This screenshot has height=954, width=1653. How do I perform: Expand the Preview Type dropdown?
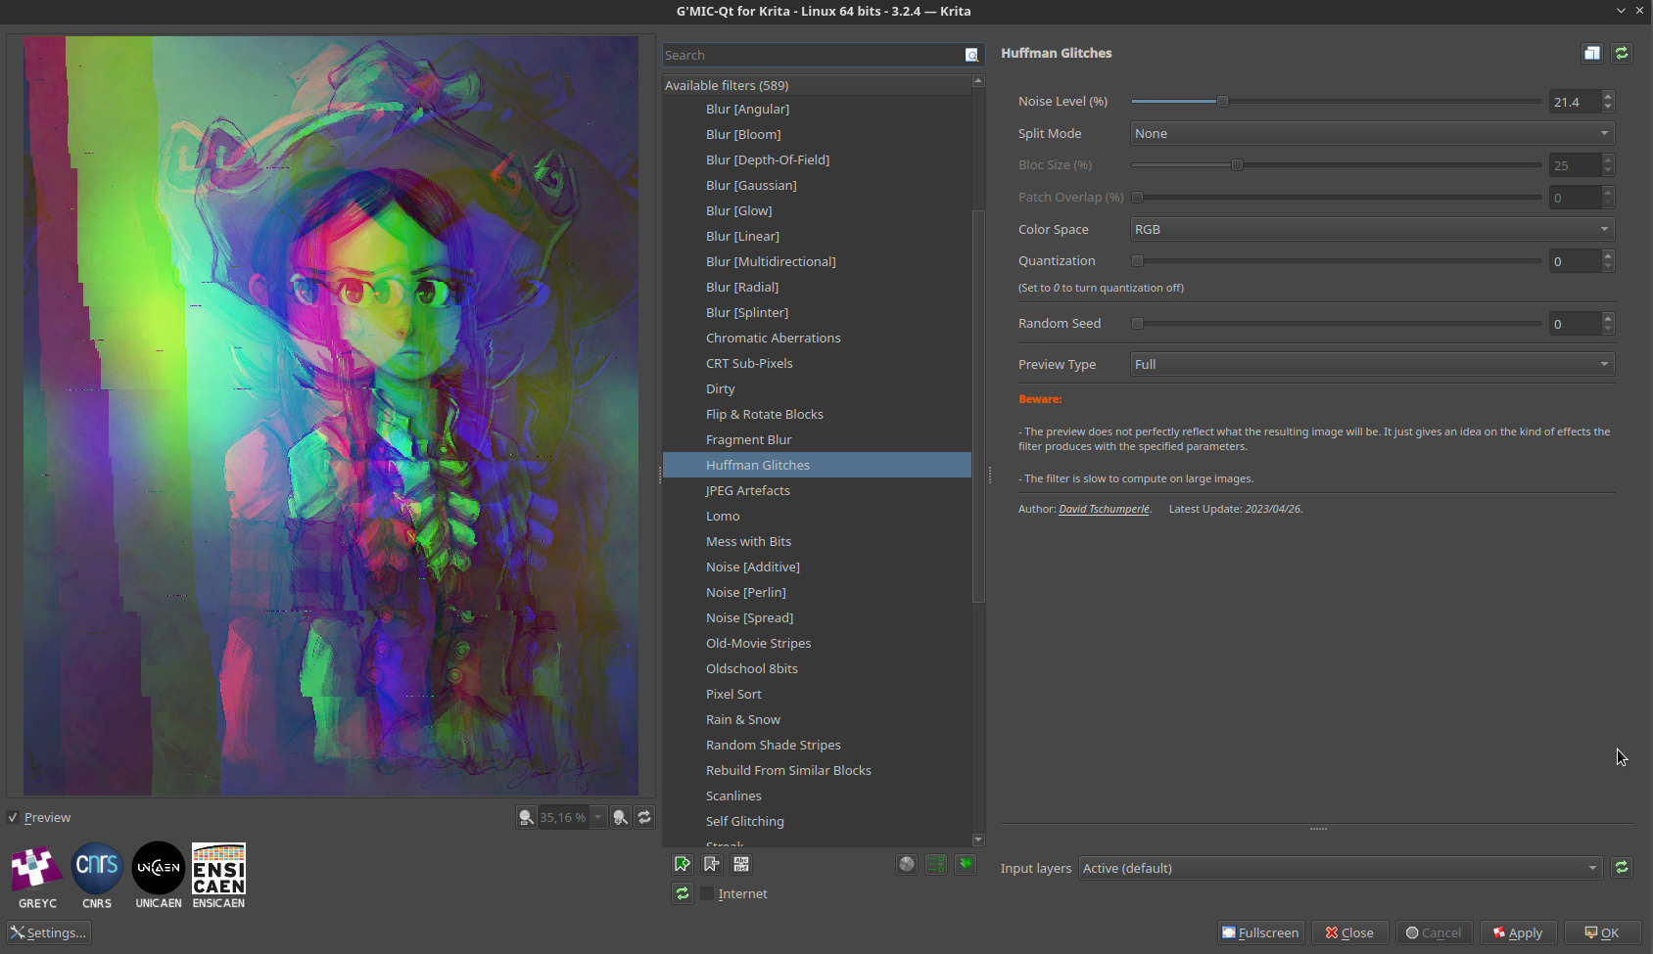(1371, 364)
